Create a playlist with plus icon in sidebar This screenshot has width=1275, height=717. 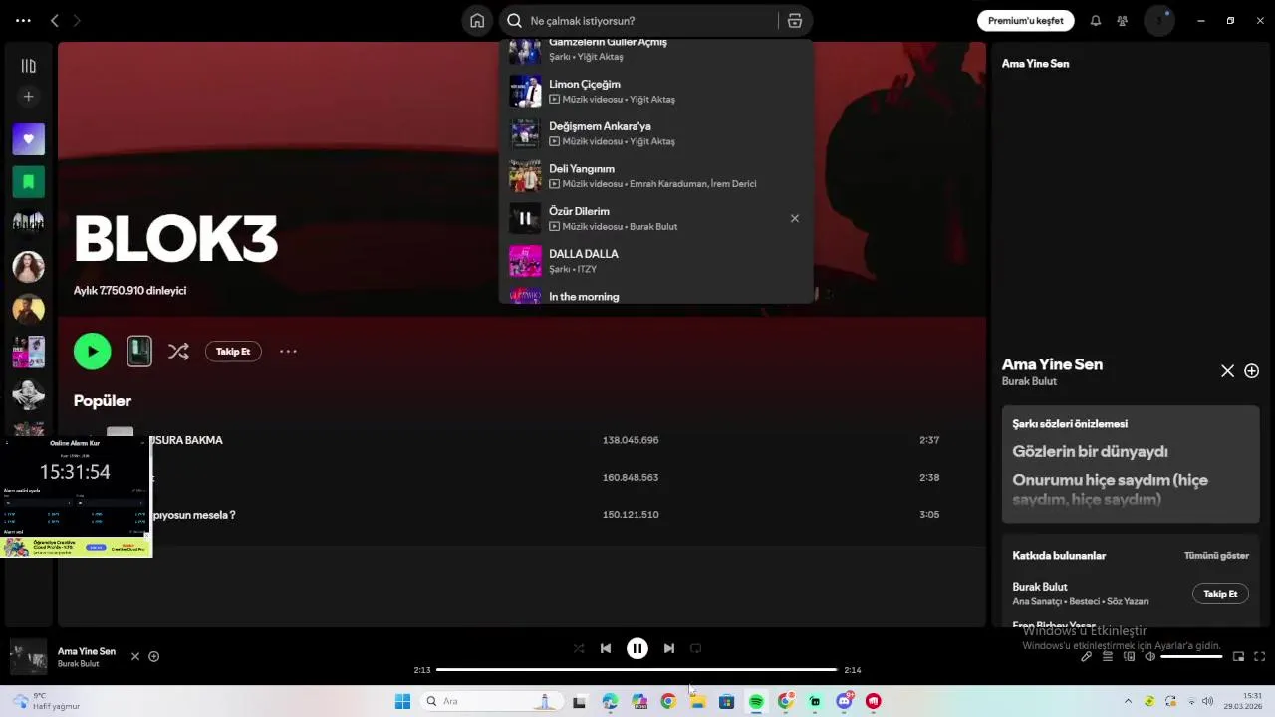click(28, 97)
